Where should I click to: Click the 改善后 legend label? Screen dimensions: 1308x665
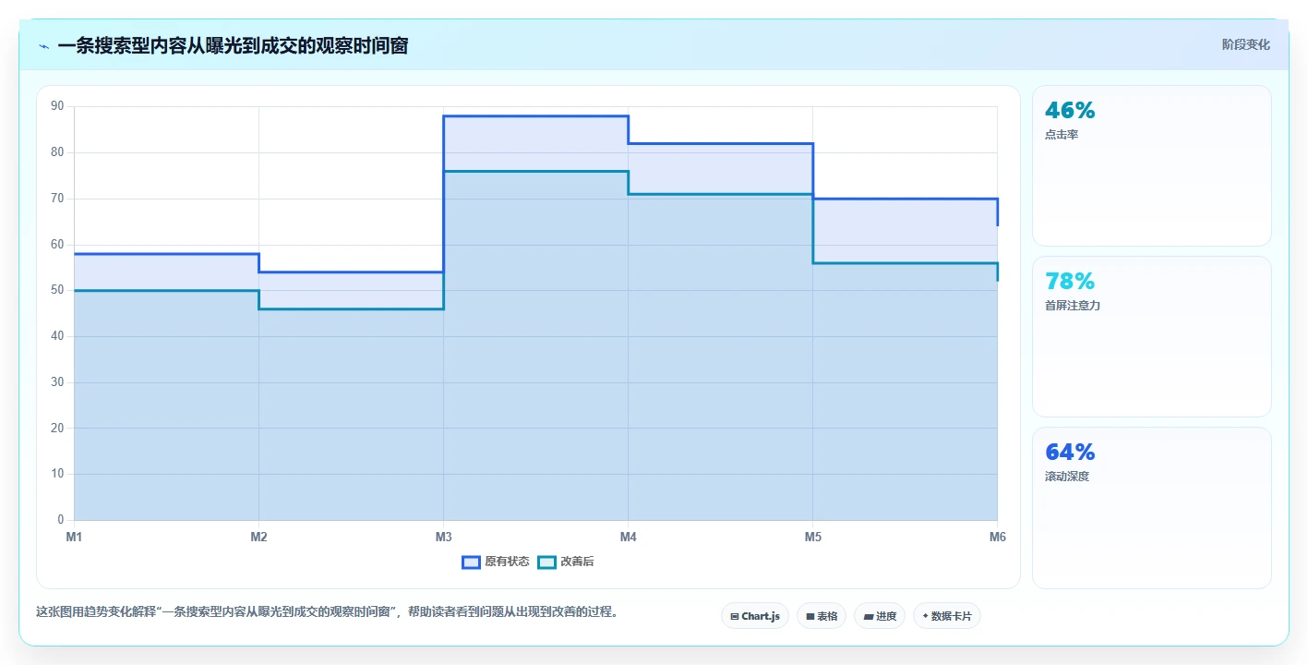point(577,562)
